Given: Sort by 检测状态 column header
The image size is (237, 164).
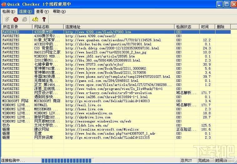Looking at the screenshot, I should (187, 27).
